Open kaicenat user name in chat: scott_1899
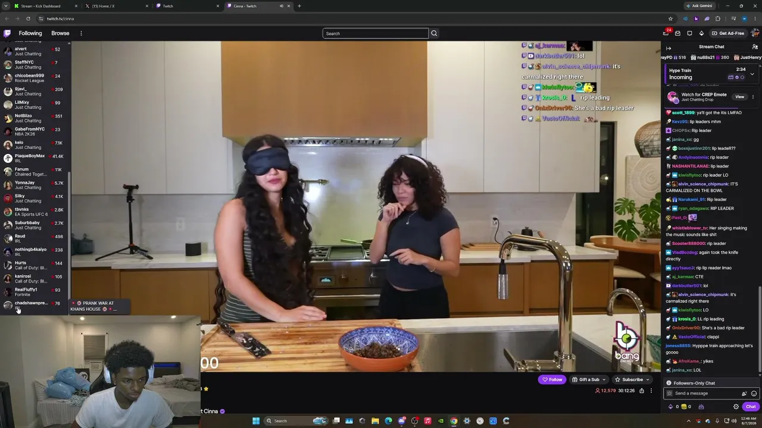Image resolution: width=762 pixels, height=428 pixels. [x=683, y=113]
